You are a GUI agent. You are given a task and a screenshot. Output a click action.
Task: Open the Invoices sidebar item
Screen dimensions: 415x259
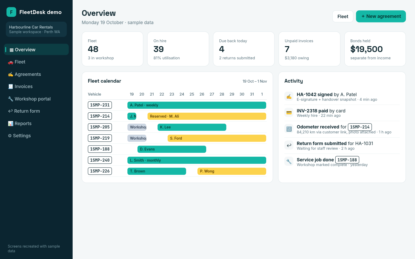click(x=36, y=87)
